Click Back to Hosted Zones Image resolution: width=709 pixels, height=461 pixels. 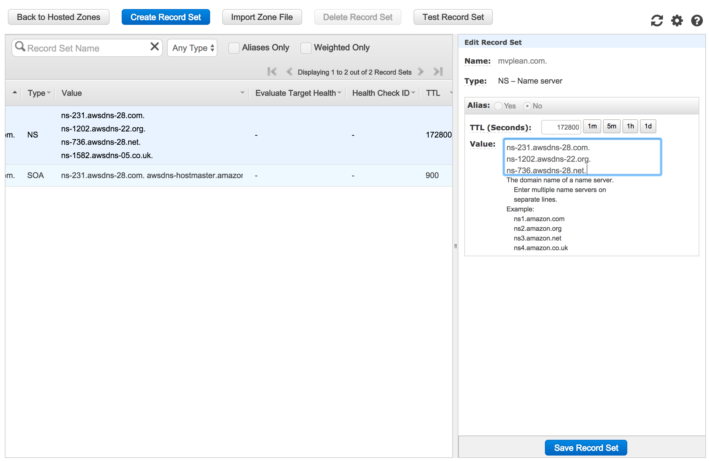(58, 17)
